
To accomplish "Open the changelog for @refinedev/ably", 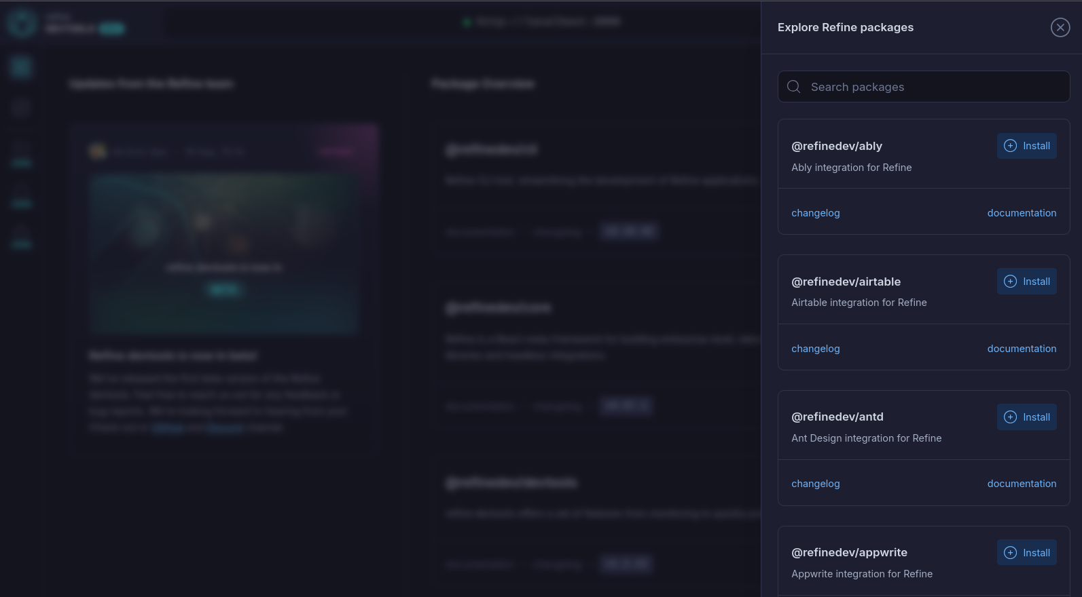I will [x=816, y=213].
